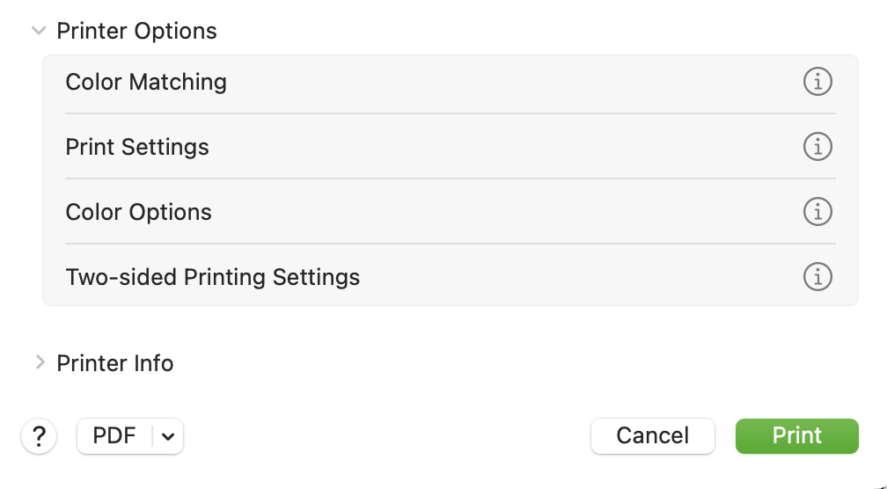The width and height of the screenshot is (887, 489).
Task: Show info for Color Options
Action: pos(817,211)
